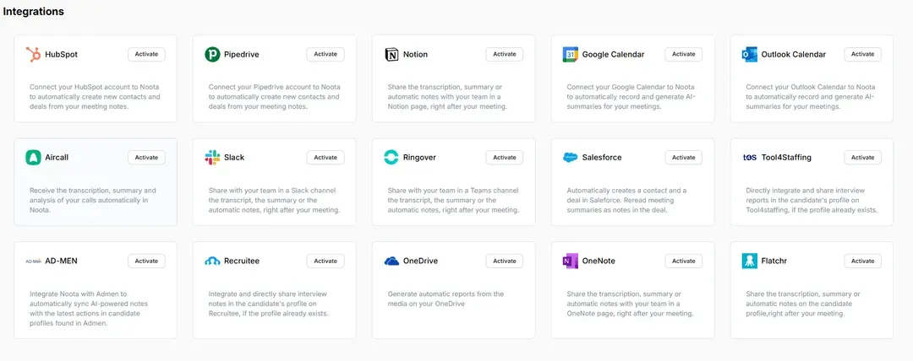Image resolution: width=913 pixels, height=361 pixels.
Task: Activate the Slack integration
Action: (325, 158)
